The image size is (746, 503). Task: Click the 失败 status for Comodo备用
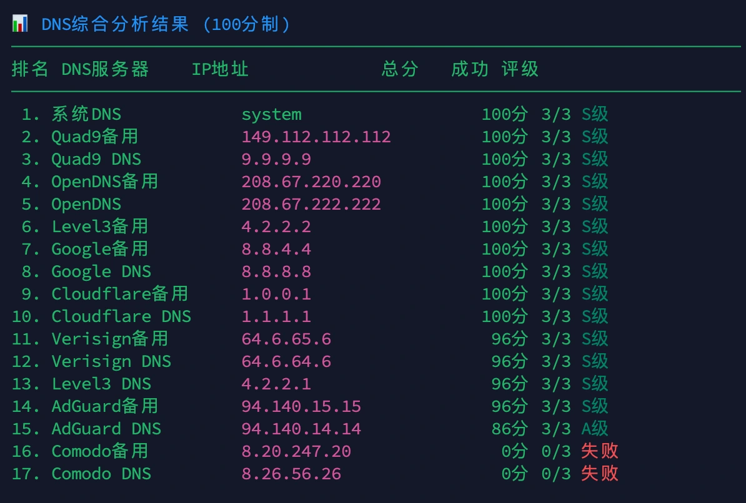(x=600, y=452)
